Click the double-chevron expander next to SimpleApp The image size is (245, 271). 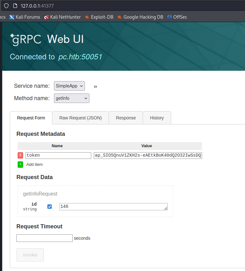tap(95, 87)
